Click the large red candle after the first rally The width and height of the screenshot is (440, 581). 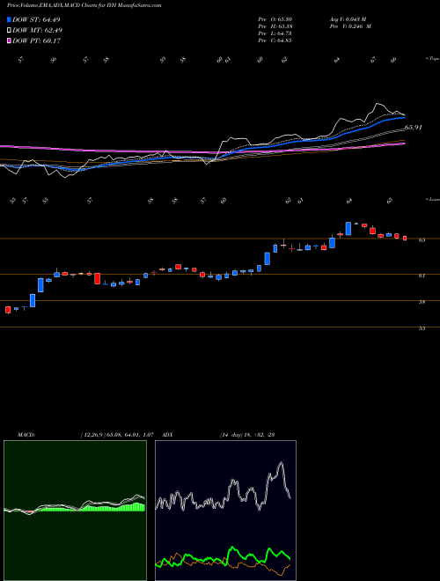tap(98, 279)
